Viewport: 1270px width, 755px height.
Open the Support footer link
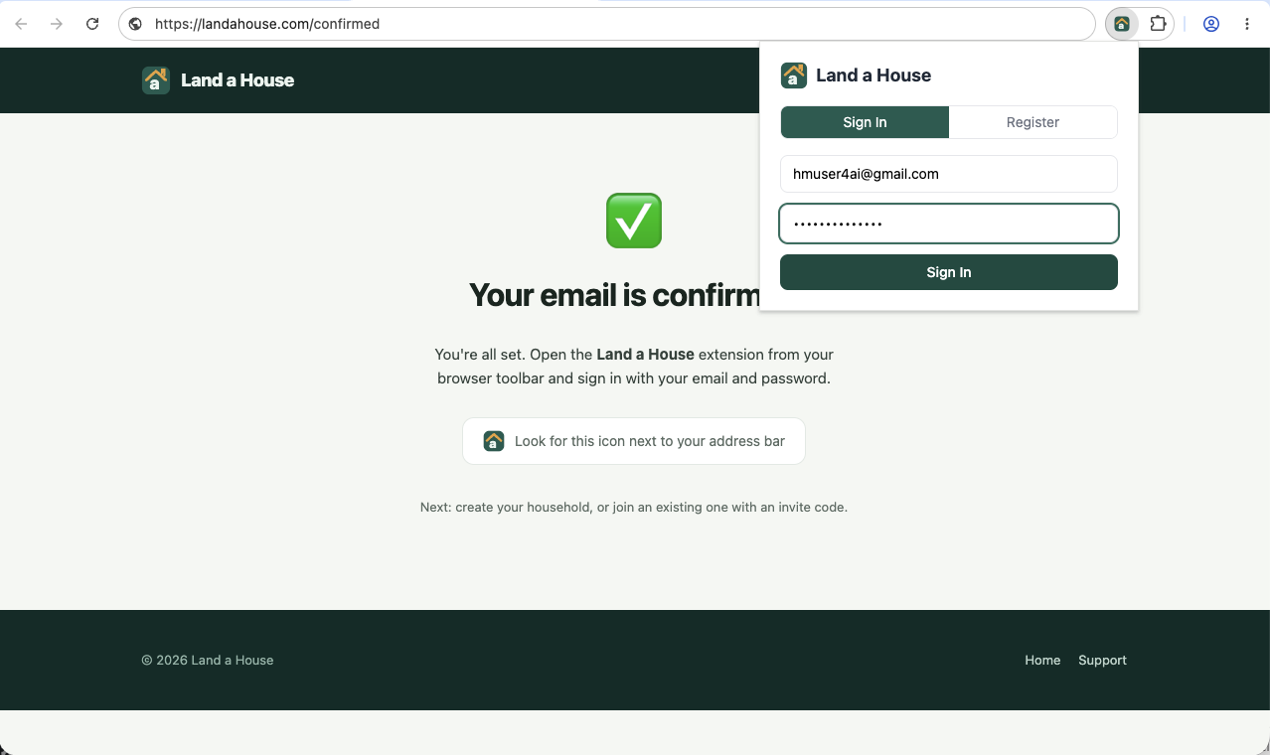click(x=1102, y=661)
